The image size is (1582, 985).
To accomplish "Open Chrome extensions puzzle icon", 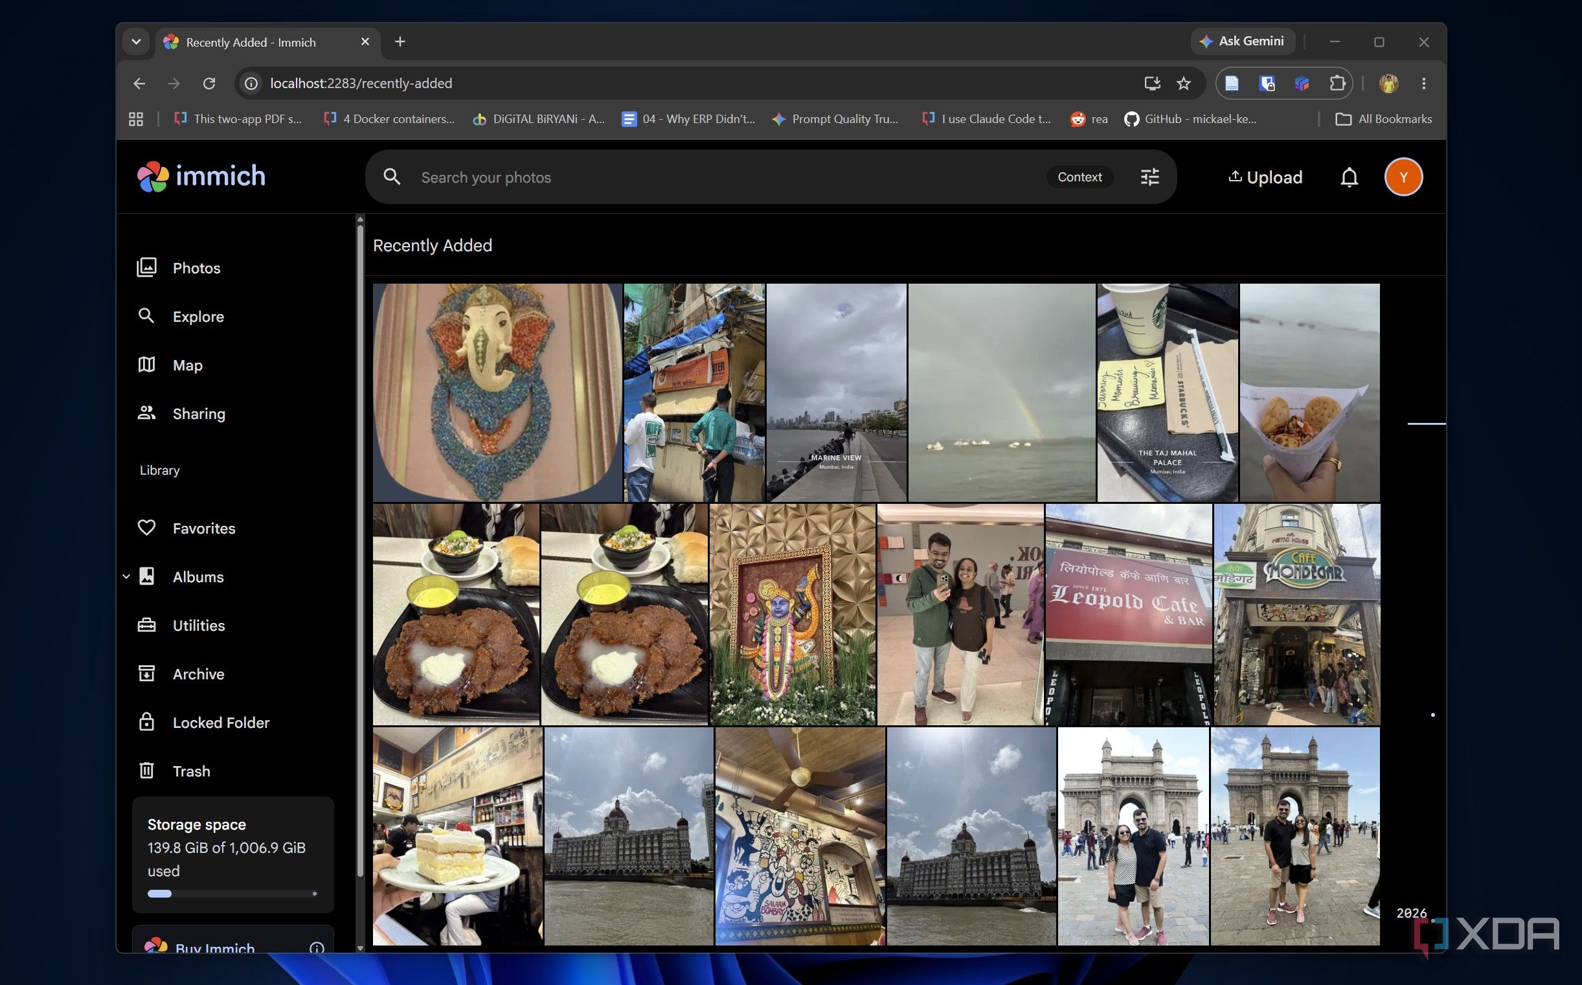I will (x=1337, y=84).
